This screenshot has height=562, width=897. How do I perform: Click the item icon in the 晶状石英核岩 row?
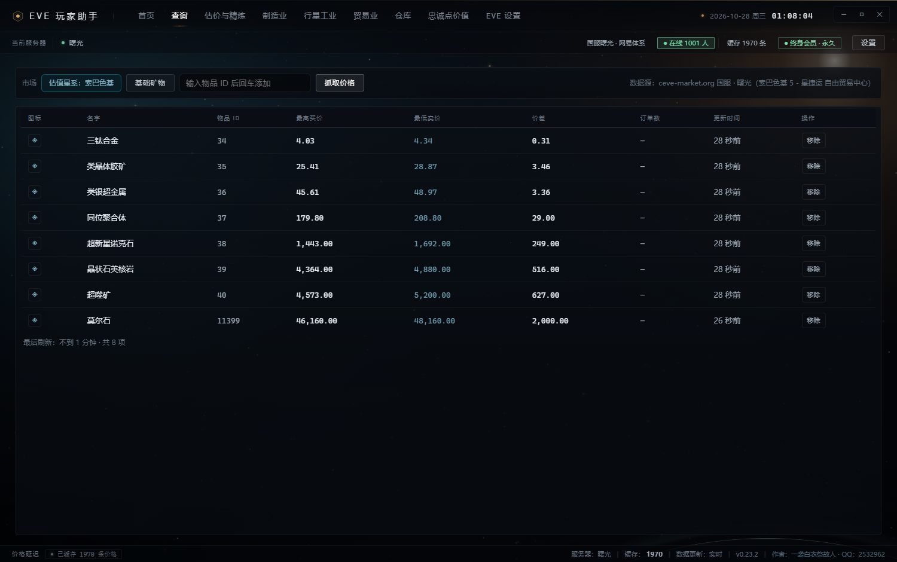tap(35, 269)
